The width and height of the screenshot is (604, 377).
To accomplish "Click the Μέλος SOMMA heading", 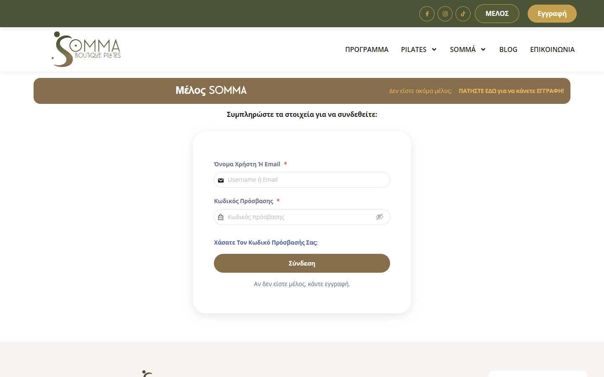I will 211,90.
